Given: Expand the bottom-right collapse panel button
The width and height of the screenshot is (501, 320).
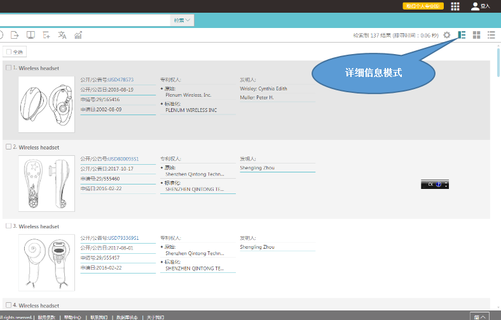Looking at the screenshot, I should point(480,316).
